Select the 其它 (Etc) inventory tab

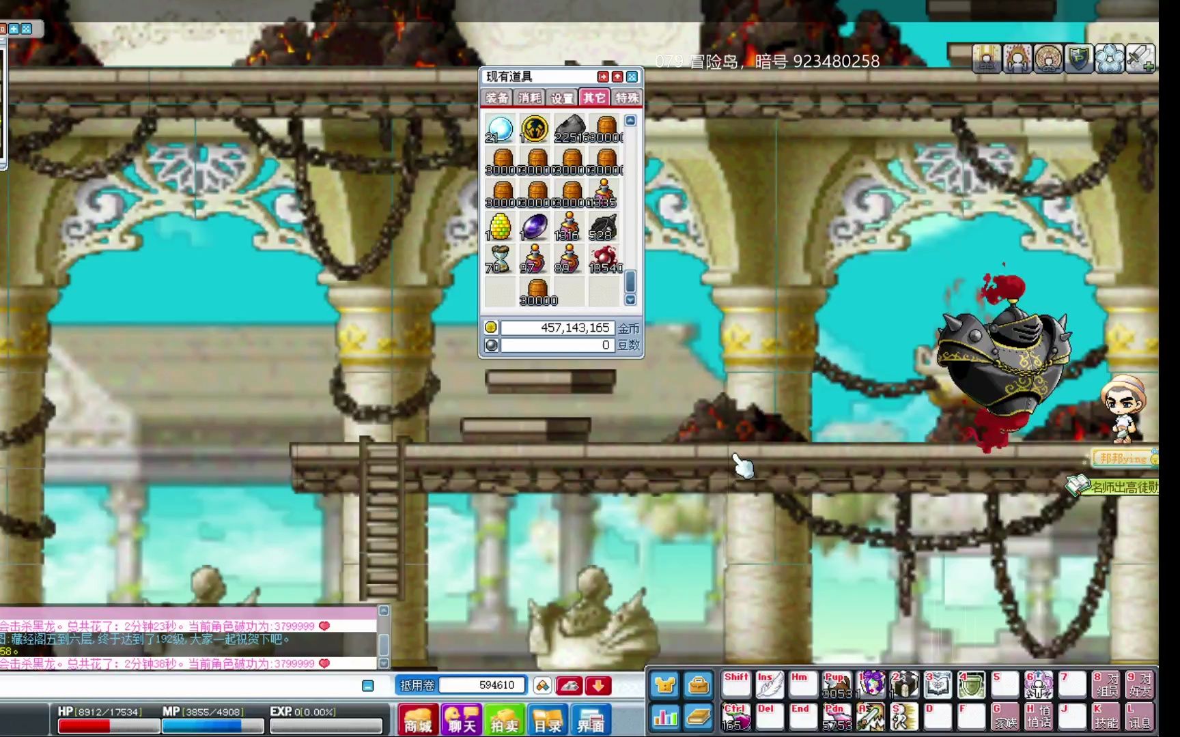pyautogui.click(x=594, y=98)
